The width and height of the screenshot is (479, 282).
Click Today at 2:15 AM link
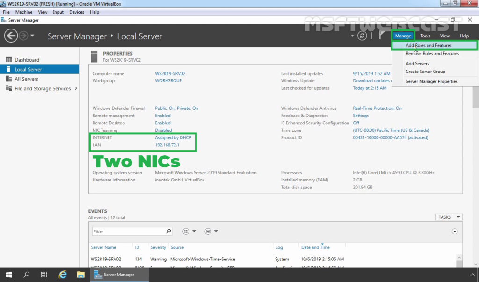pos(370,88)
